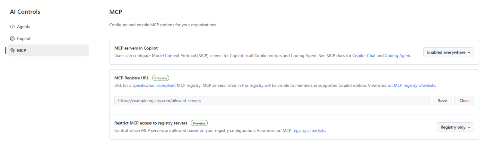Click the Copilot face icon in sidebar
The image size is (493, 154).
pos(13,38)
